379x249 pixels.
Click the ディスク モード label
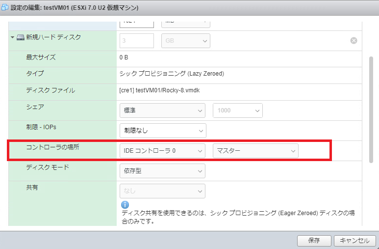(48, 167)
